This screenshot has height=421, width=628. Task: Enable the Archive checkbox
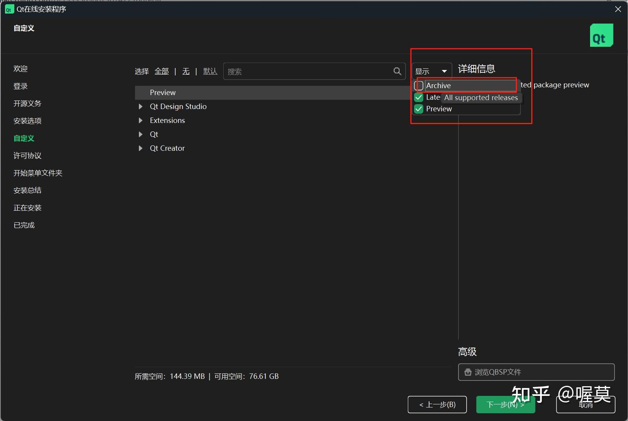pos(419,85)
